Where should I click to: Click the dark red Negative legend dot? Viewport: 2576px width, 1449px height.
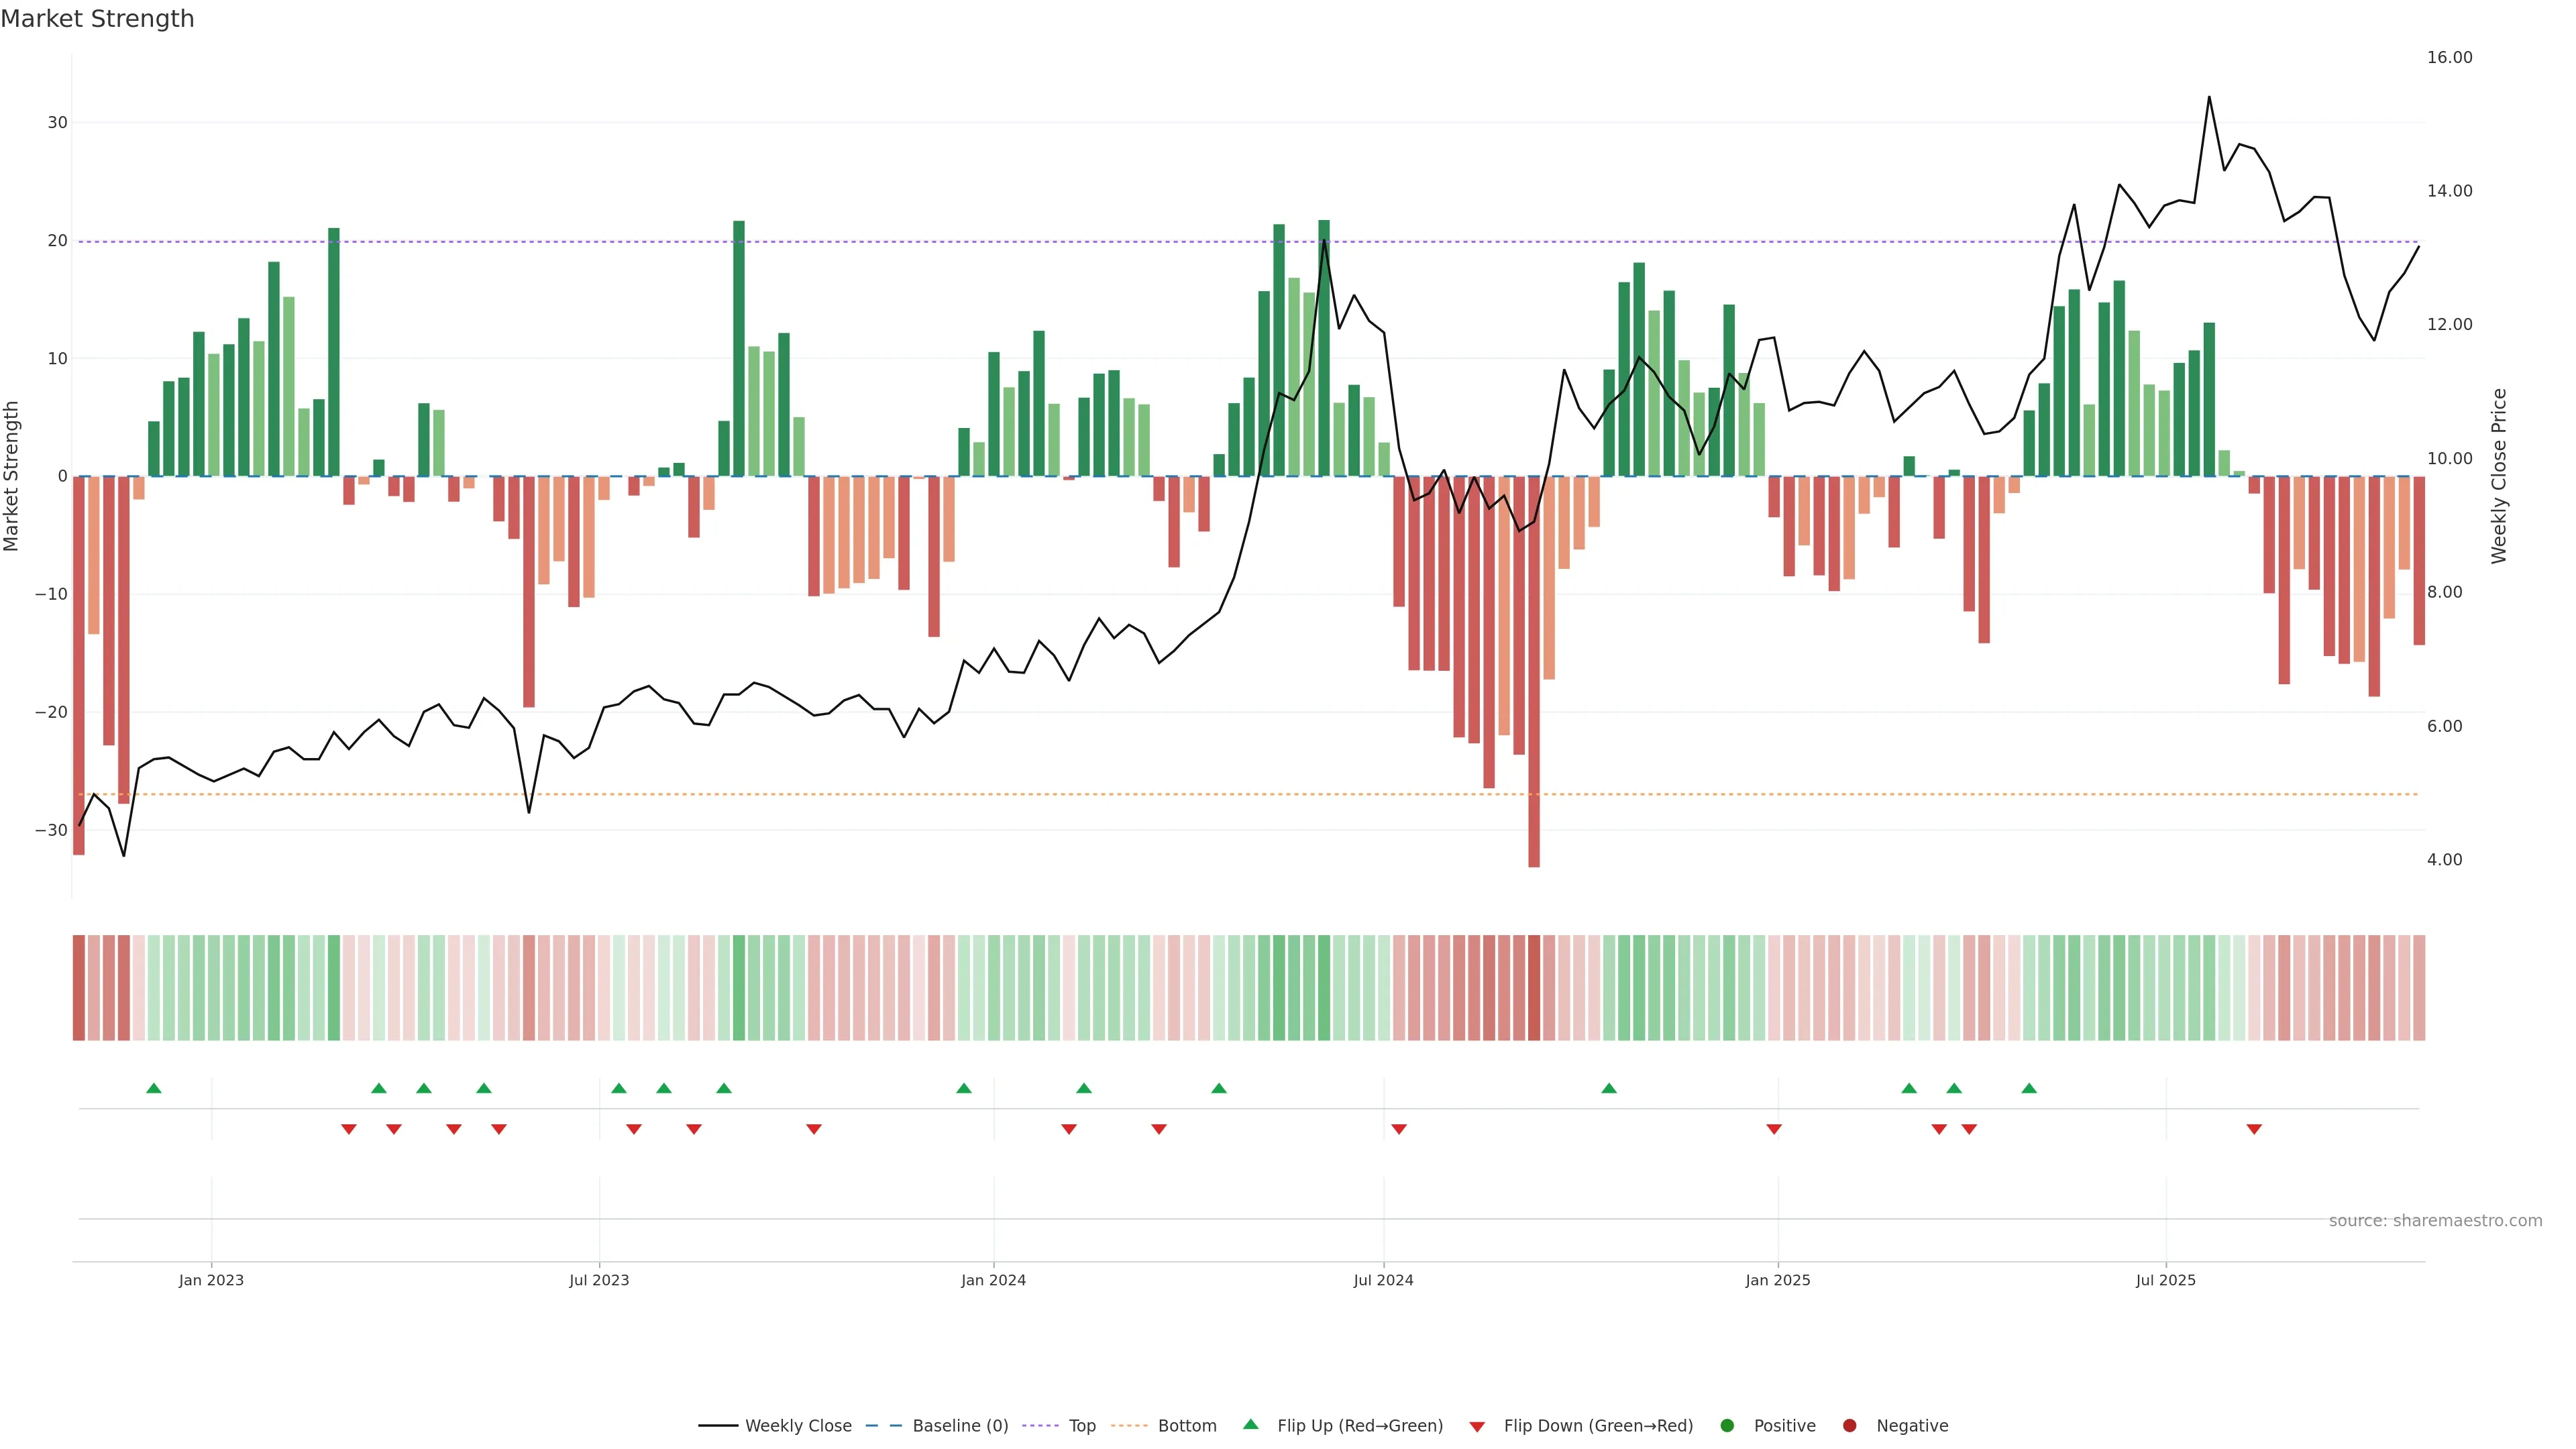point(1849,1426)
